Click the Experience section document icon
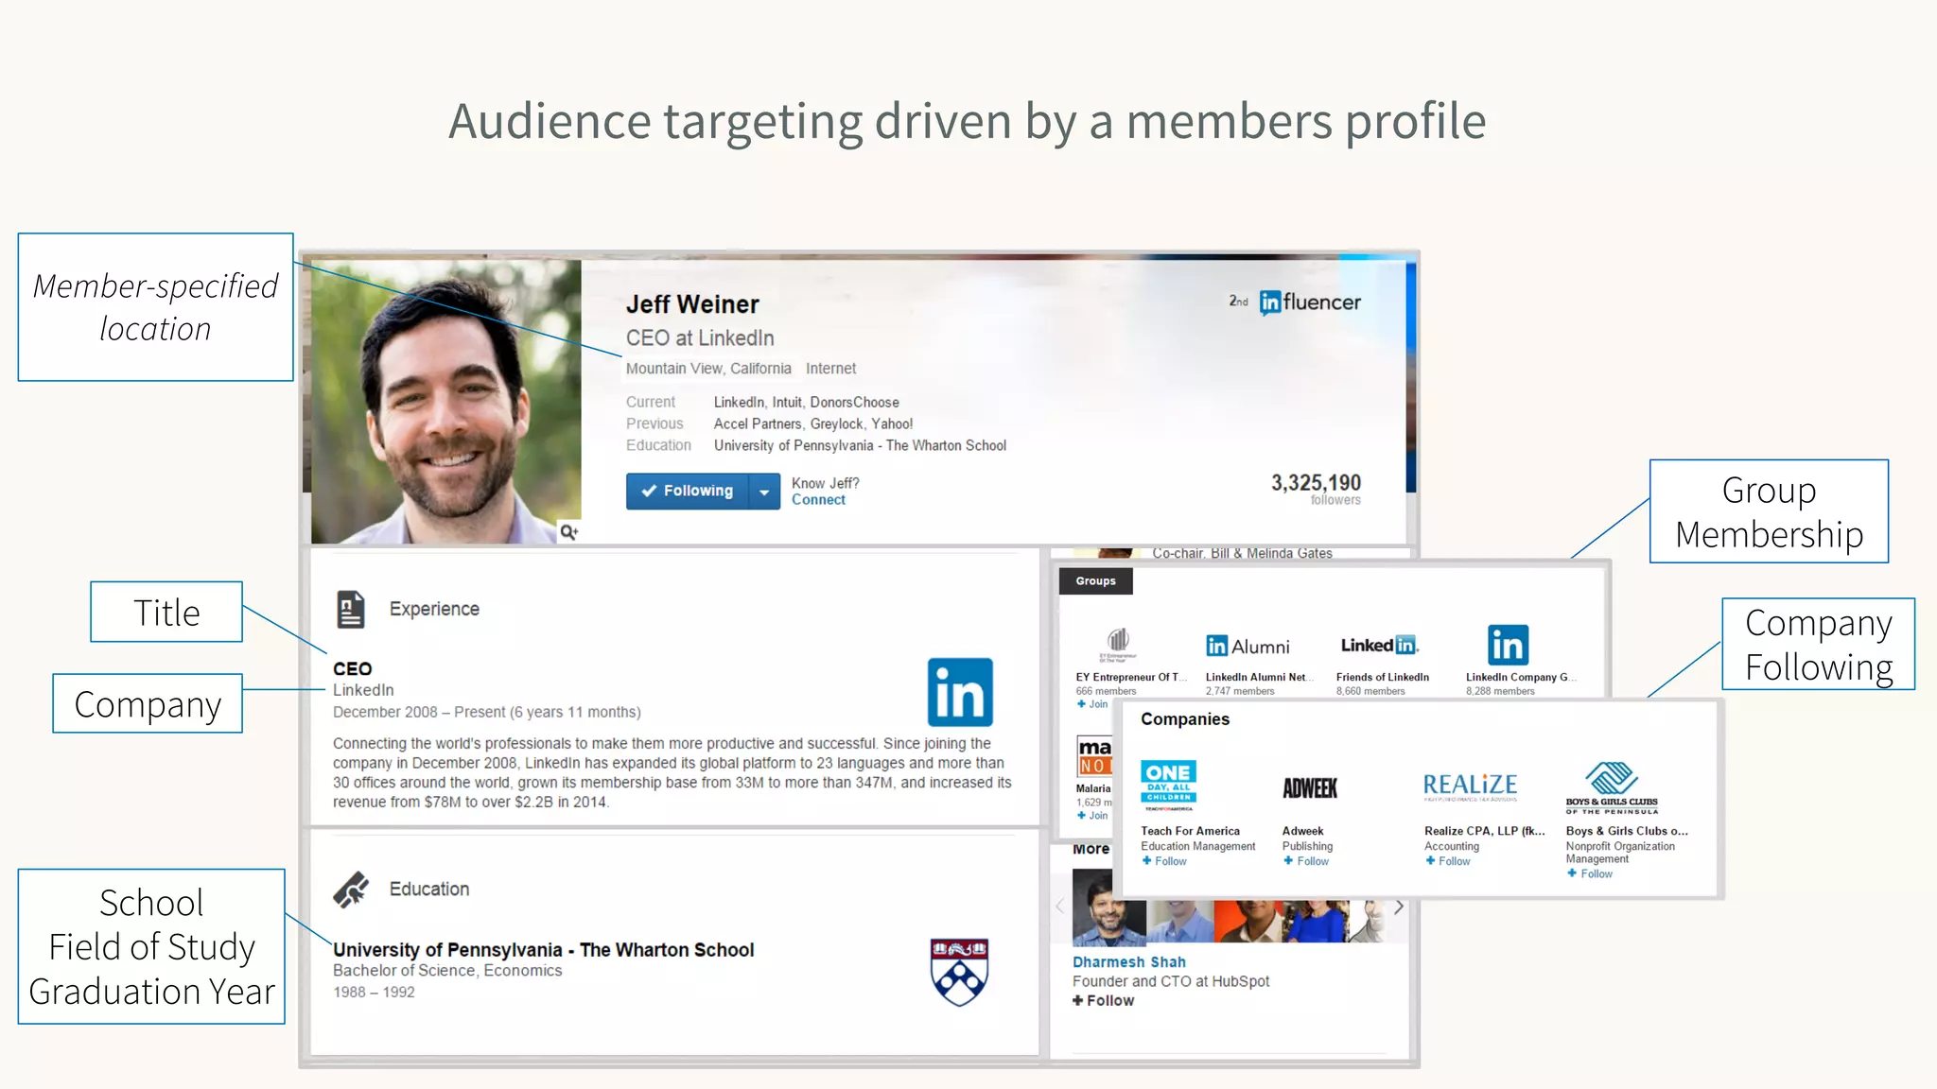The height and width of the screenshot is (1089, 1937). click(x=351, y=609)
